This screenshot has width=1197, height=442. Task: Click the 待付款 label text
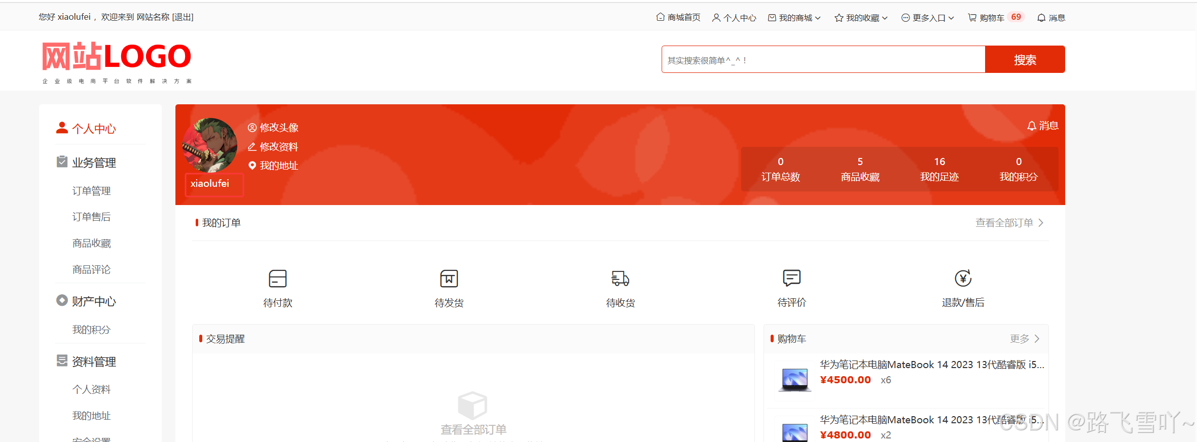coord(277,303)
